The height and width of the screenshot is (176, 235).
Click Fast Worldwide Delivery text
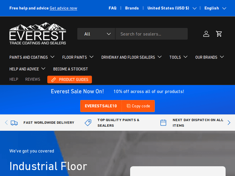click(x=49, y=123)
